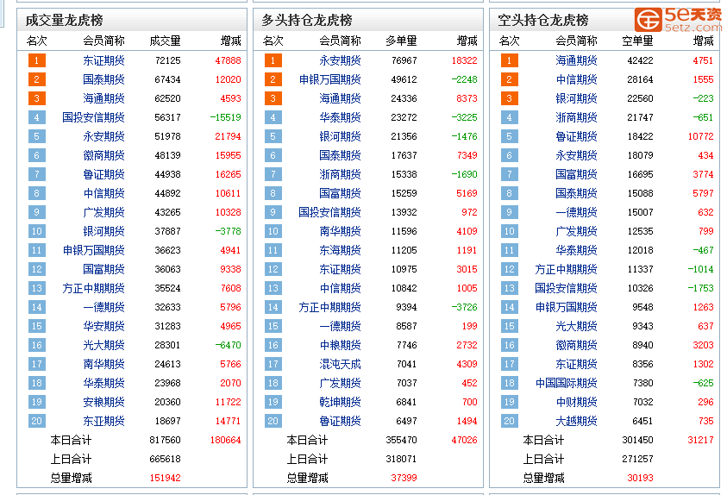Click the 成交量 column header
This screenshot has height=495, width=727.
coord(165,41)
